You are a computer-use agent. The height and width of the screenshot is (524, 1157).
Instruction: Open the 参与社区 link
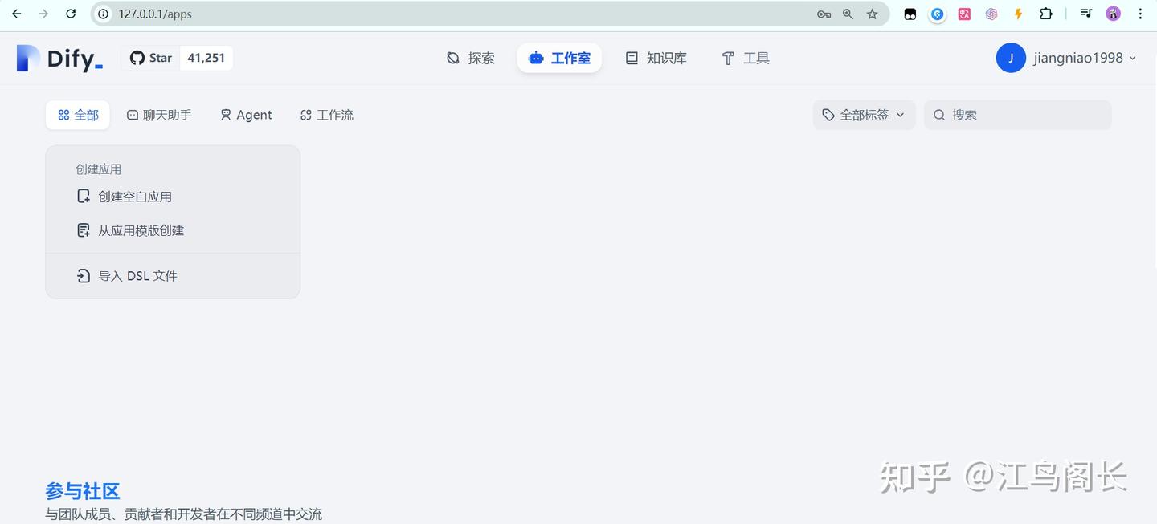click(x=82, y=490)
